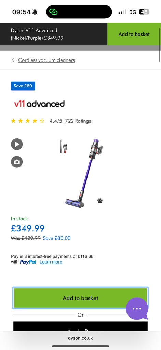
Task: Tap the silent mode bell icon
Action: tap(35, 12)
